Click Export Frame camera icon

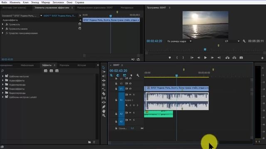pyautogui.click(x=241, y=58)
